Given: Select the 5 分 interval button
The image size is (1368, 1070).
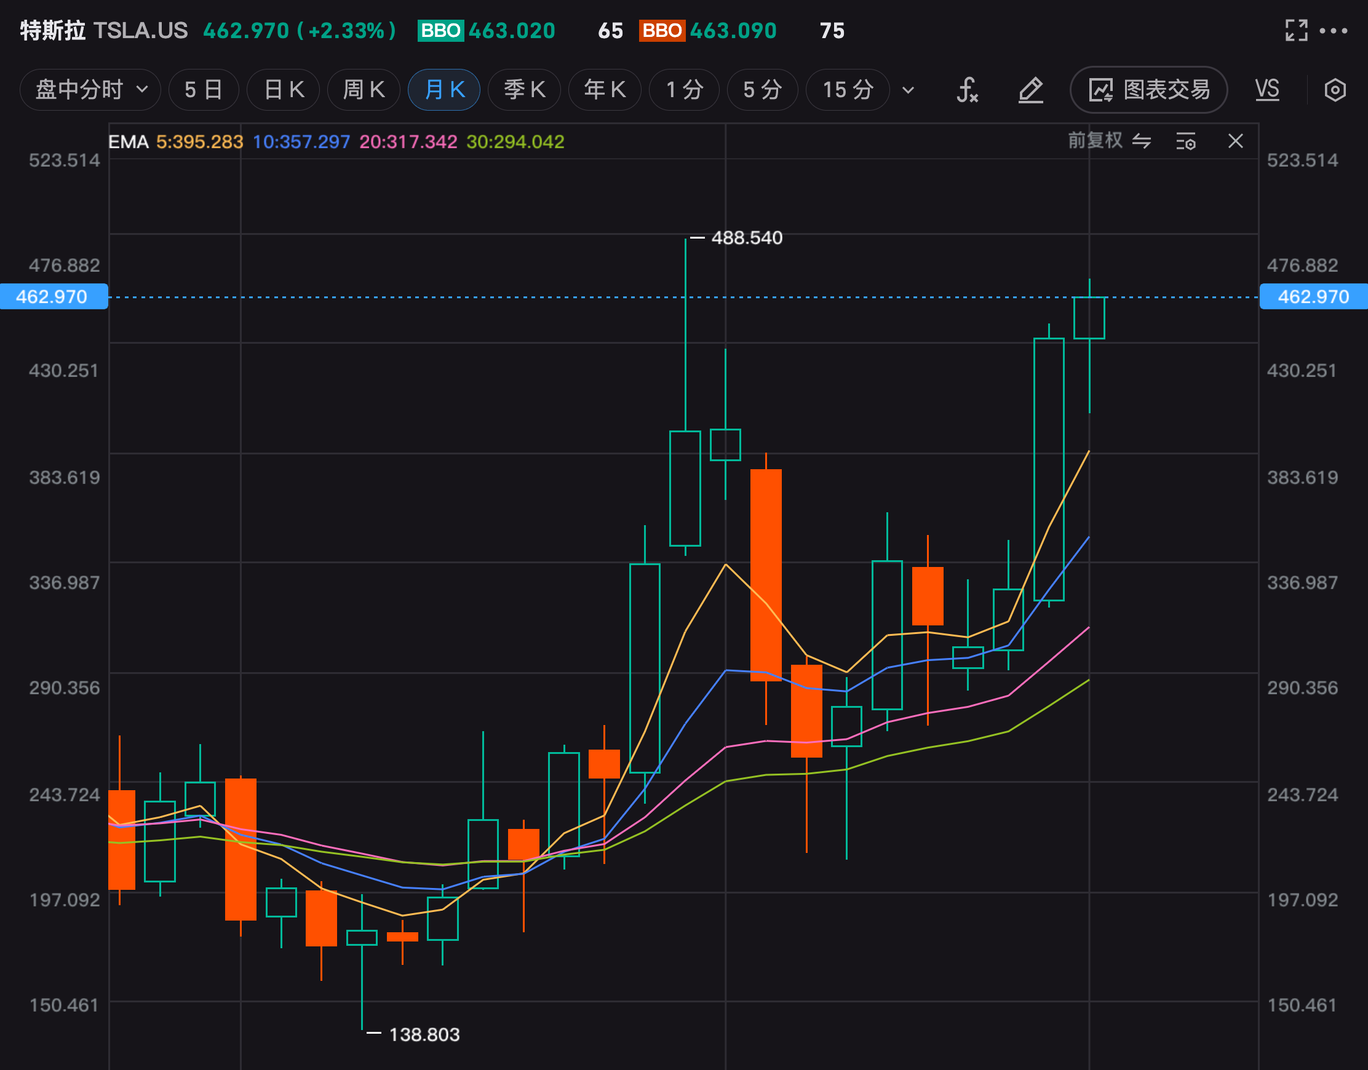Looking at the screenshot, I should pyautogui.click(x=762, y=90).
